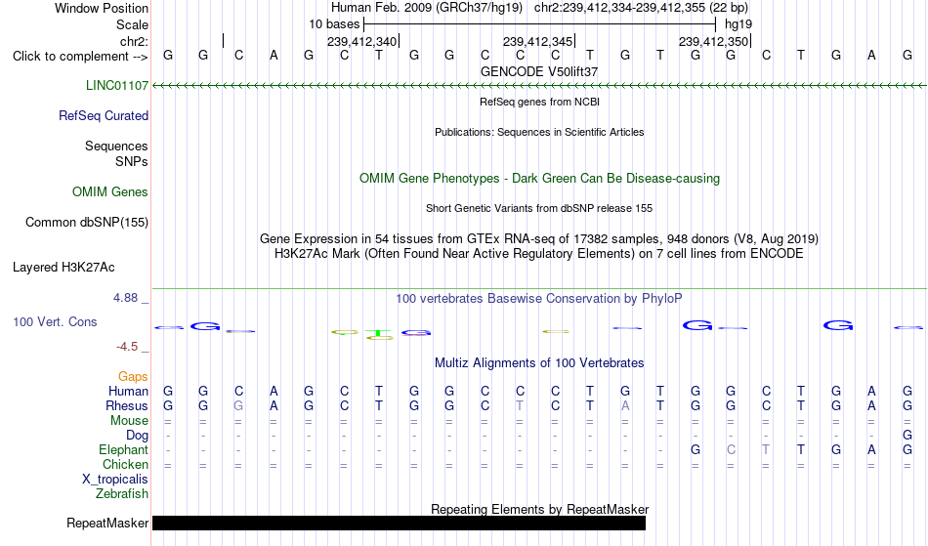Select the Dog species row label
Screen dimensions: 928x546
137,436
